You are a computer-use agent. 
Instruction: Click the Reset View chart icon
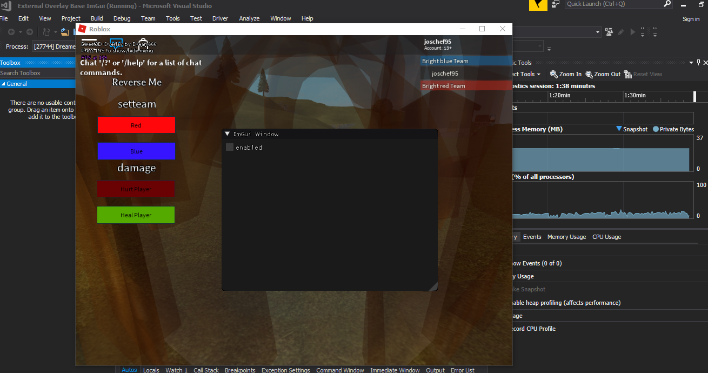click(627, 74)
